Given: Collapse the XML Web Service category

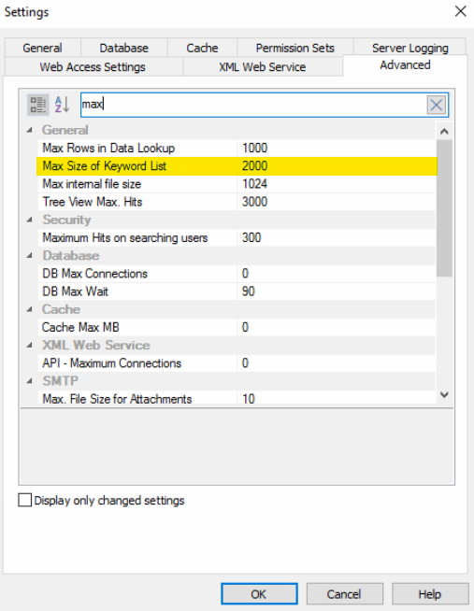Looking at the screenshot, I should (x=30, y=346).
